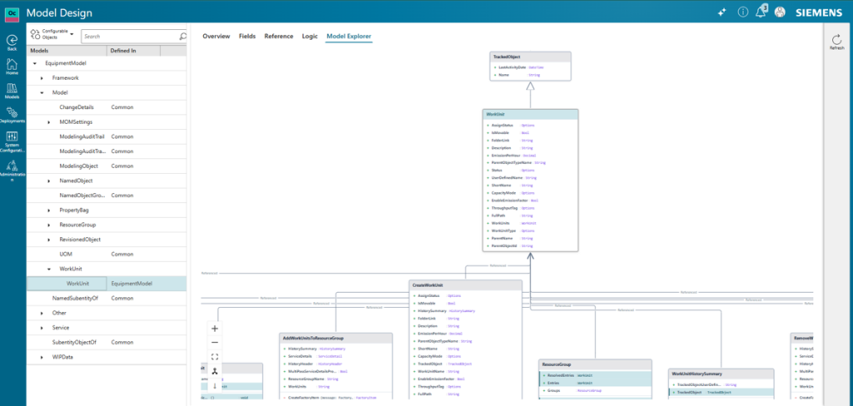Click the ResourceGroup diagram node header
Screen dimensions: 853x406
point(595,364)
